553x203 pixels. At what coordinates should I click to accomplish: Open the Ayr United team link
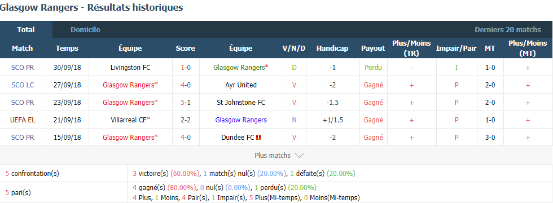[241, 85]
